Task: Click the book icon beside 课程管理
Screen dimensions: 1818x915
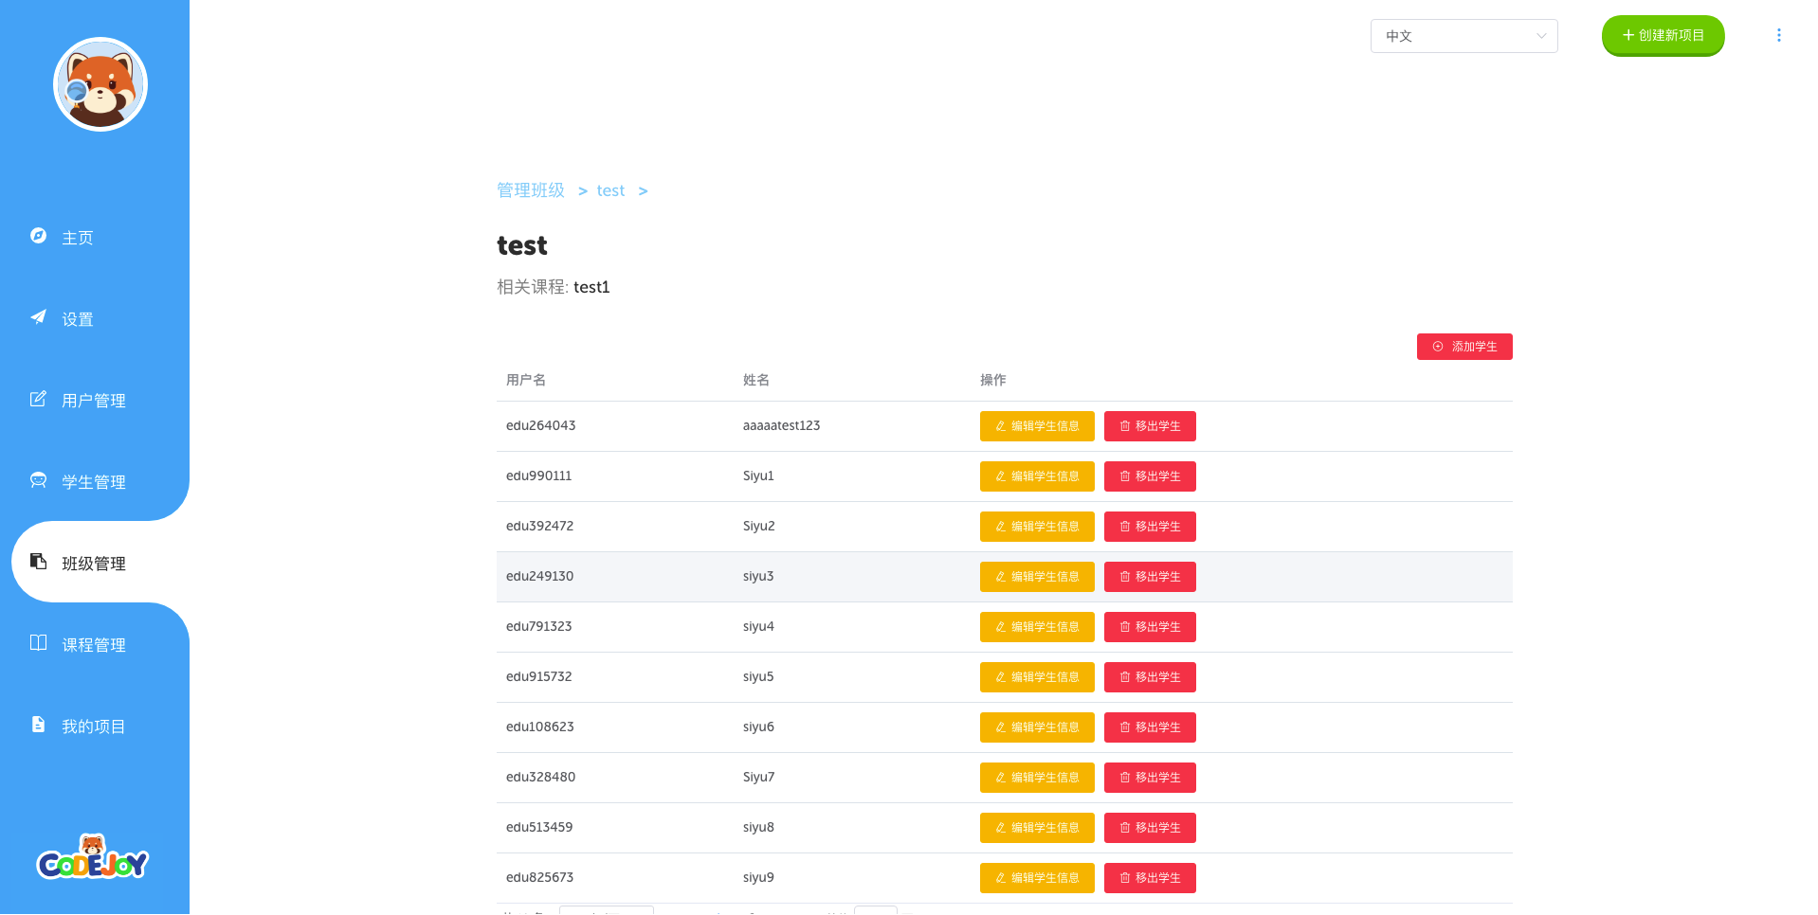Action: coord(38,643)
